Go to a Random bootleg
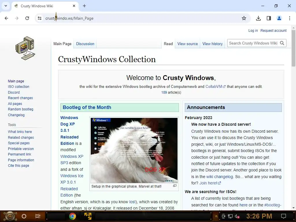Screen dimensions: 296x222 [x=21, y=109]
